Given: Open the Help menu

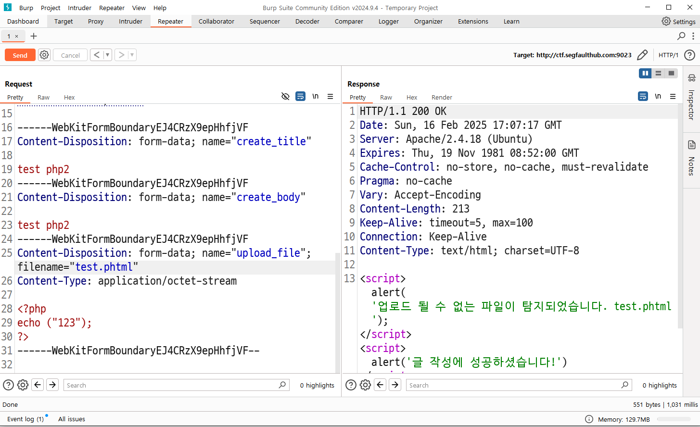Looking at the screenshot, I should [x=160, y=8].
